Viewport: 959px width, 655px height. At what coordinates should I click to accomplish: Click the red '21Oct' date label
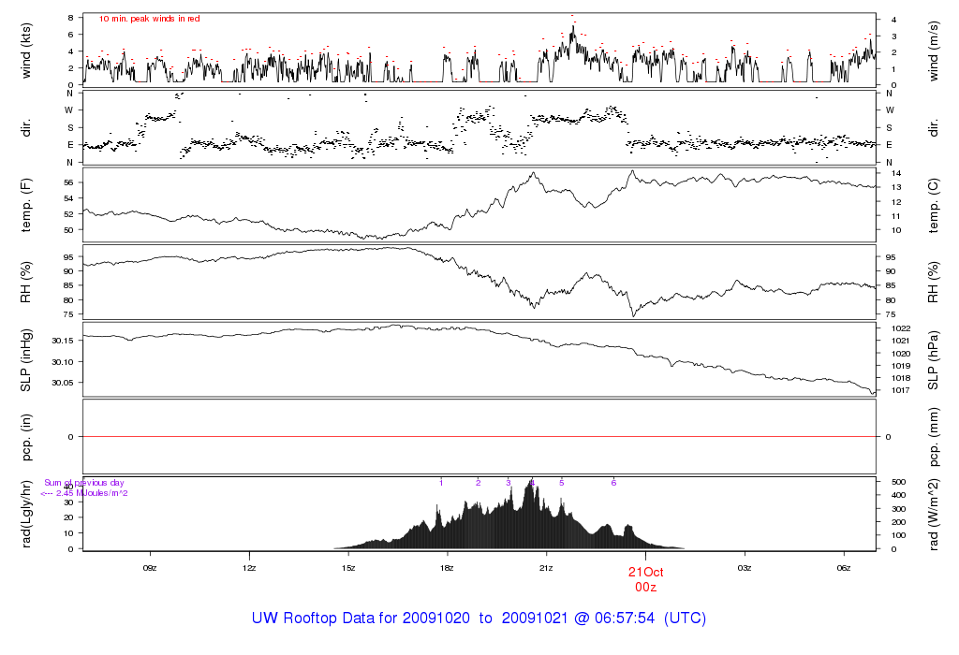click(645, 573)
